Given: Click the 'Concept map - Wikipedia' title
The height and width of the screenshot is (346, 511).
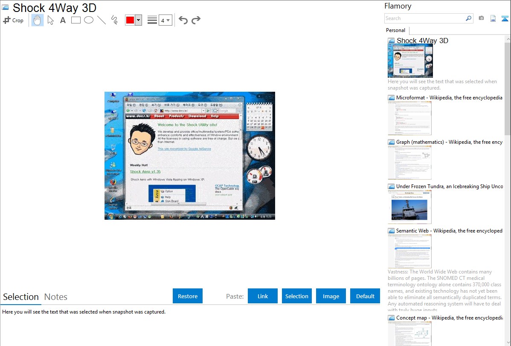Looking at the screenshot, I should coord(449,317).
